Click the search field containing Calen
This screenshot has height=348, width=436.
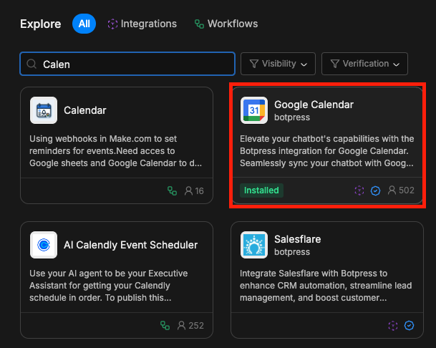tap(127, 64)
